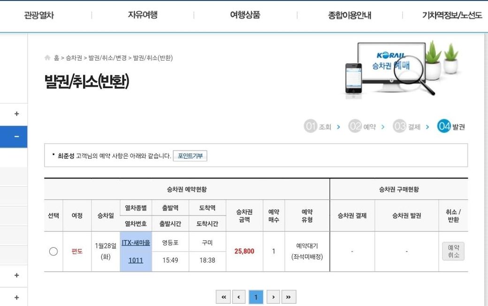Open the 자유여행 menu
Image resolution: width=488 pixels, height=306 pixels.
[x=143, y=15]
